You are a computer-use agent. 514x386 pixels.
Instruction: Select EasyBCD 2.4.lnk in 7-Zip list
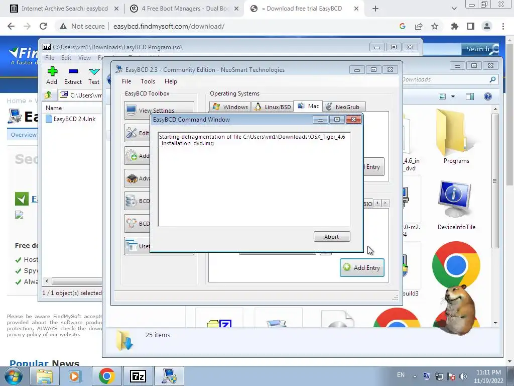coord(71,119)
